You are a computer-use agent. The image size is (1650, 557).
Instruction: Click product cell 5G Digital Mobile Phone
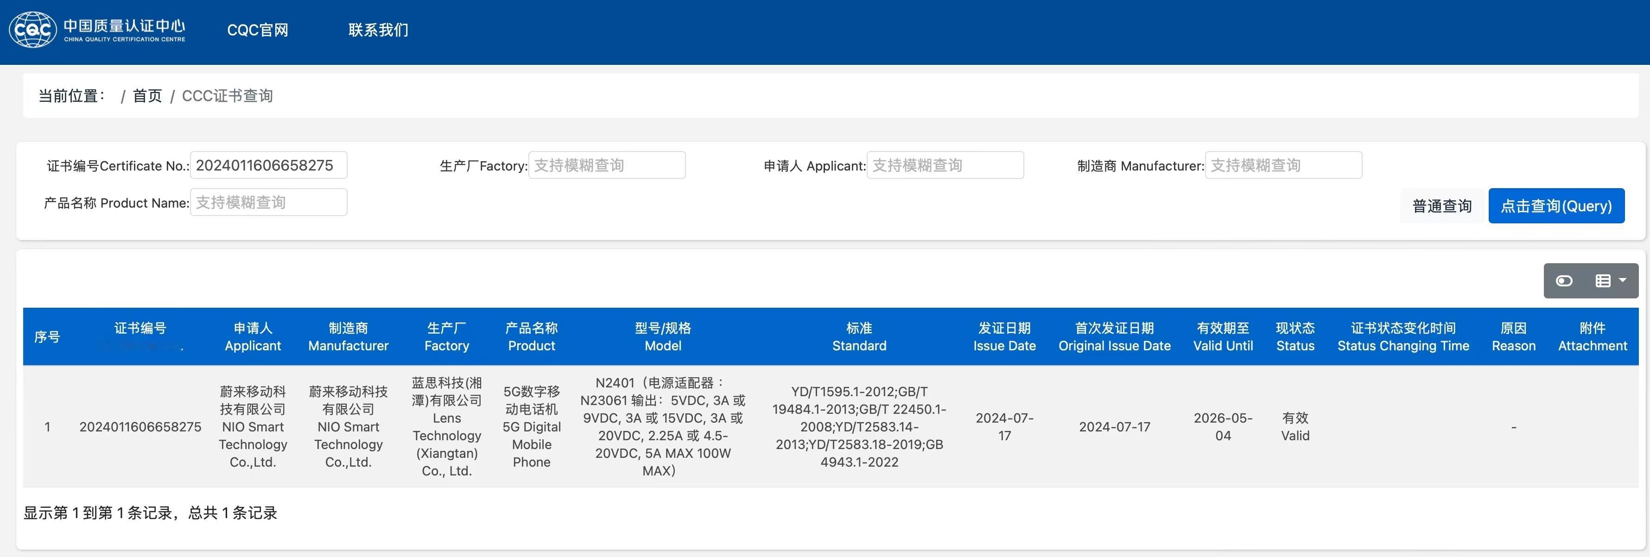point(532,427)
